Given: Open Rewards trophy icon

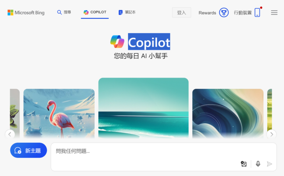Looking at the screenshot, I should (224, 13).
